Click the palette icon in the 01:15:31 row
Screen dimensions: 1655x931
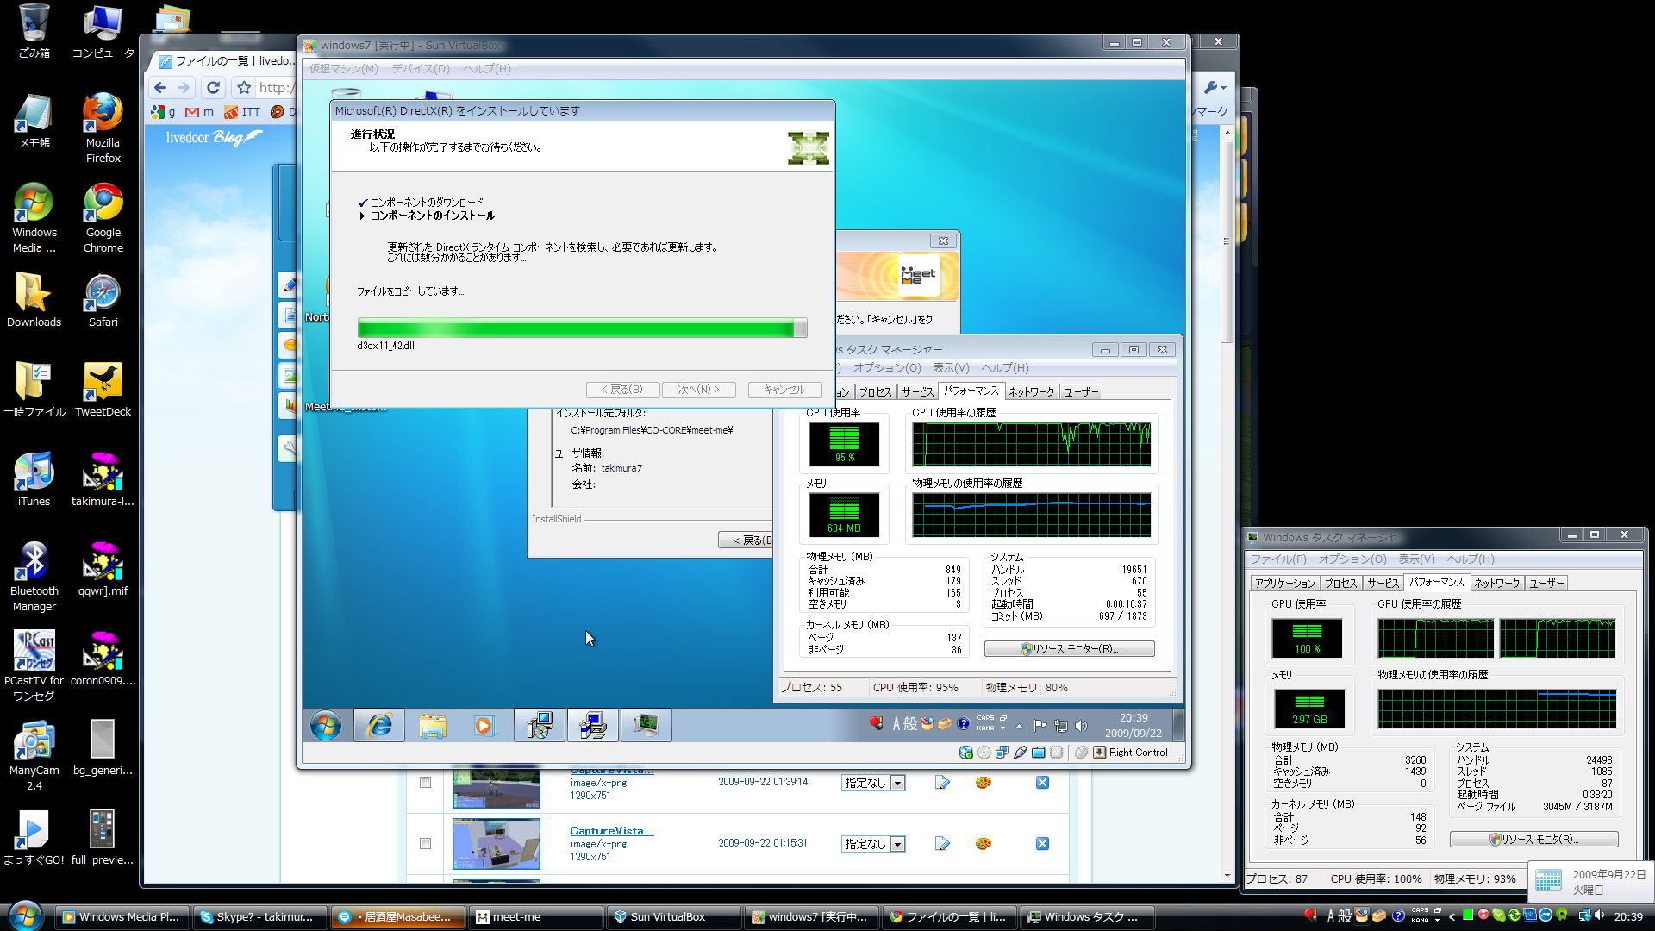(984, 843)
